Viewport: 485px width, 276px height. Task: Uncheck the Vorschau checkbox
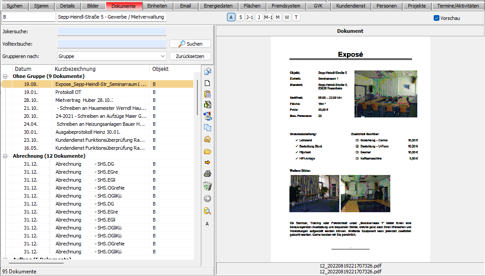(436, 18)
